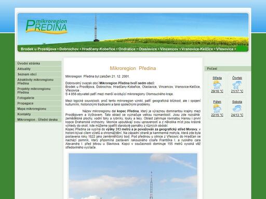Click the Mikroregion Předina logo
The width and height of the screenshot is (266, 199).
[x=46, y=26]
